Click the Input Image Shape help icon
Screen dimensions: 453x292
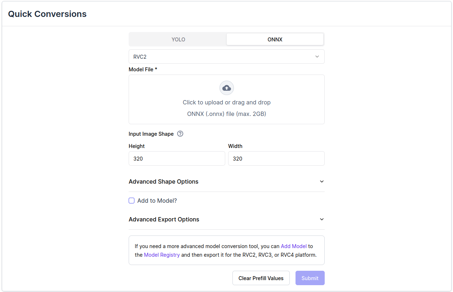(180, 134)
